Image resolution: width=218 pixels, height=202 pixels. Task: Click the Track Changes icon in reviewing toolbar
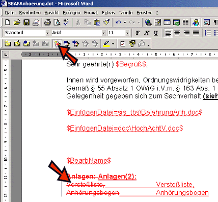pyautogui.click(x=57, y=44)
